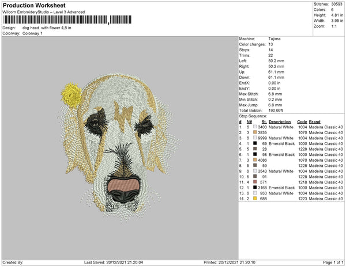The height and width of the screenshot is (267, 346).
Task: Click the Description column header
Action: point(280,122)
